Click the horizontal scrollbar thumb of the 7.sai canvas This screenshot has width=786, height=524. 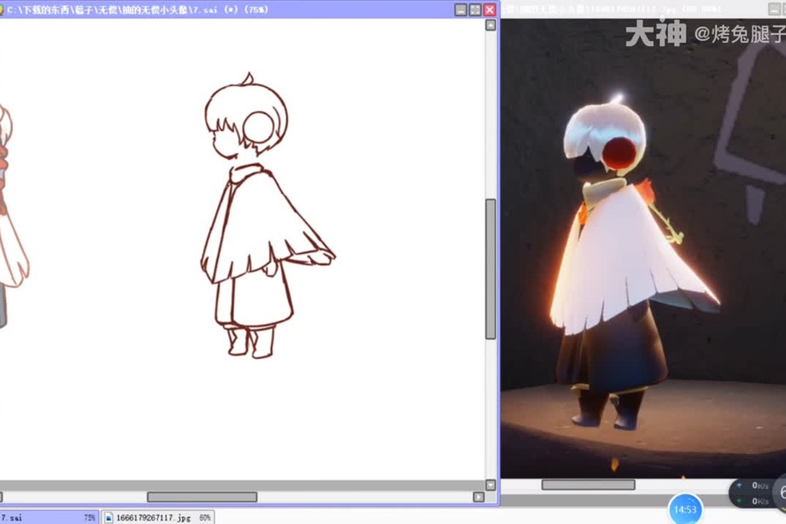pyautogui.click(x=202, y=497)
